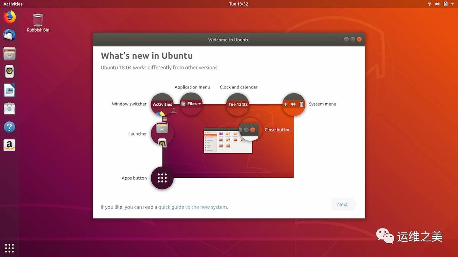Viewport: 458px width, 257px height.
Task: Click the 'Window switcher' label
Action: [129, 104]
